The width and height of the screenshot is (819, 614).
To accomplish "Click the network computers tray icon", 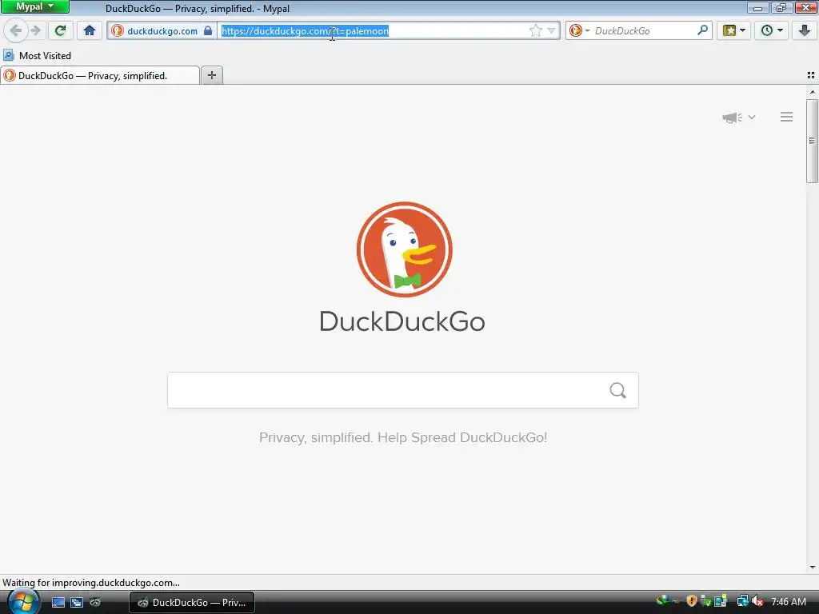I will (742, 601).
